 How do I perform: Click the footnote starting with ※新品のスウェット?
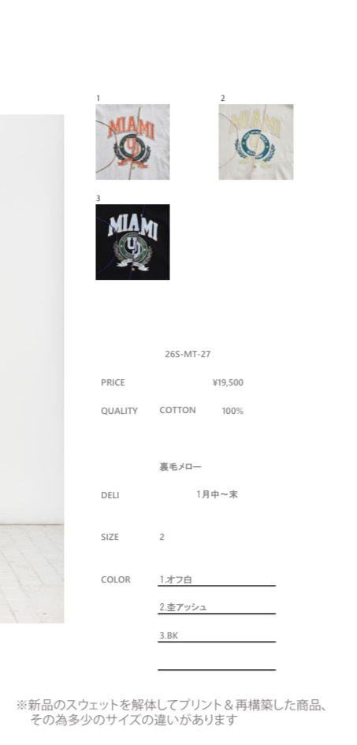pos(172,712)
